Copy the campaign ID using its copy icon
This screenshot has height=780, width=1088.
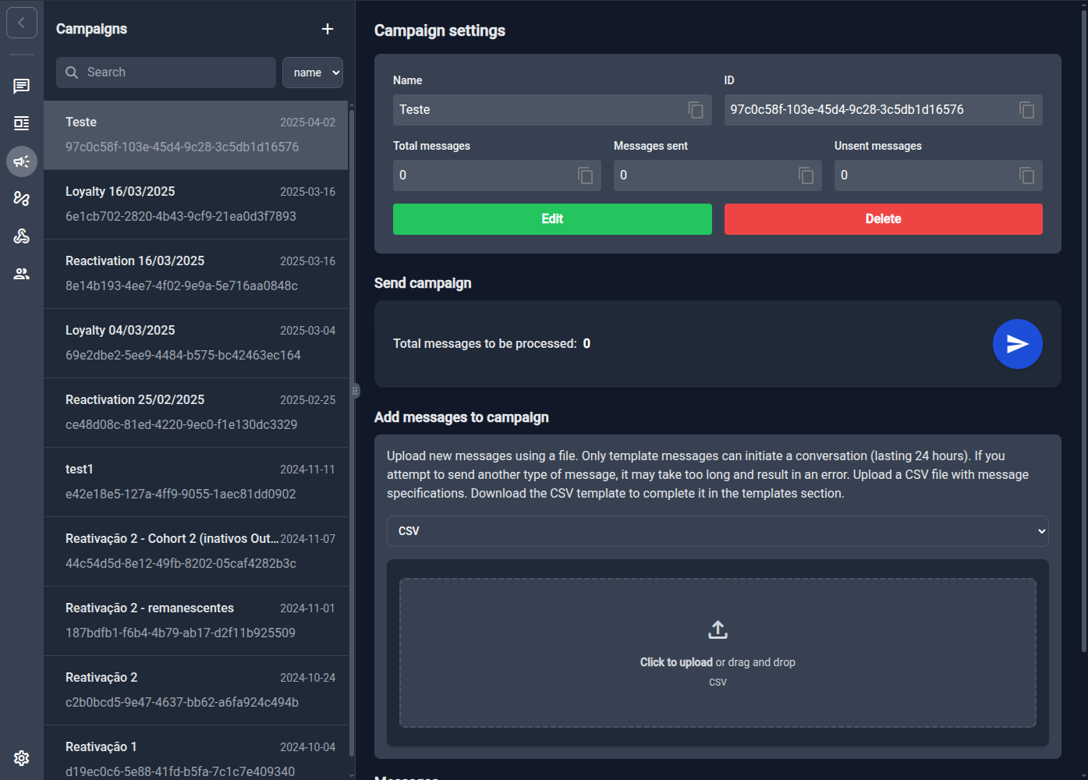click(1025, 110)
